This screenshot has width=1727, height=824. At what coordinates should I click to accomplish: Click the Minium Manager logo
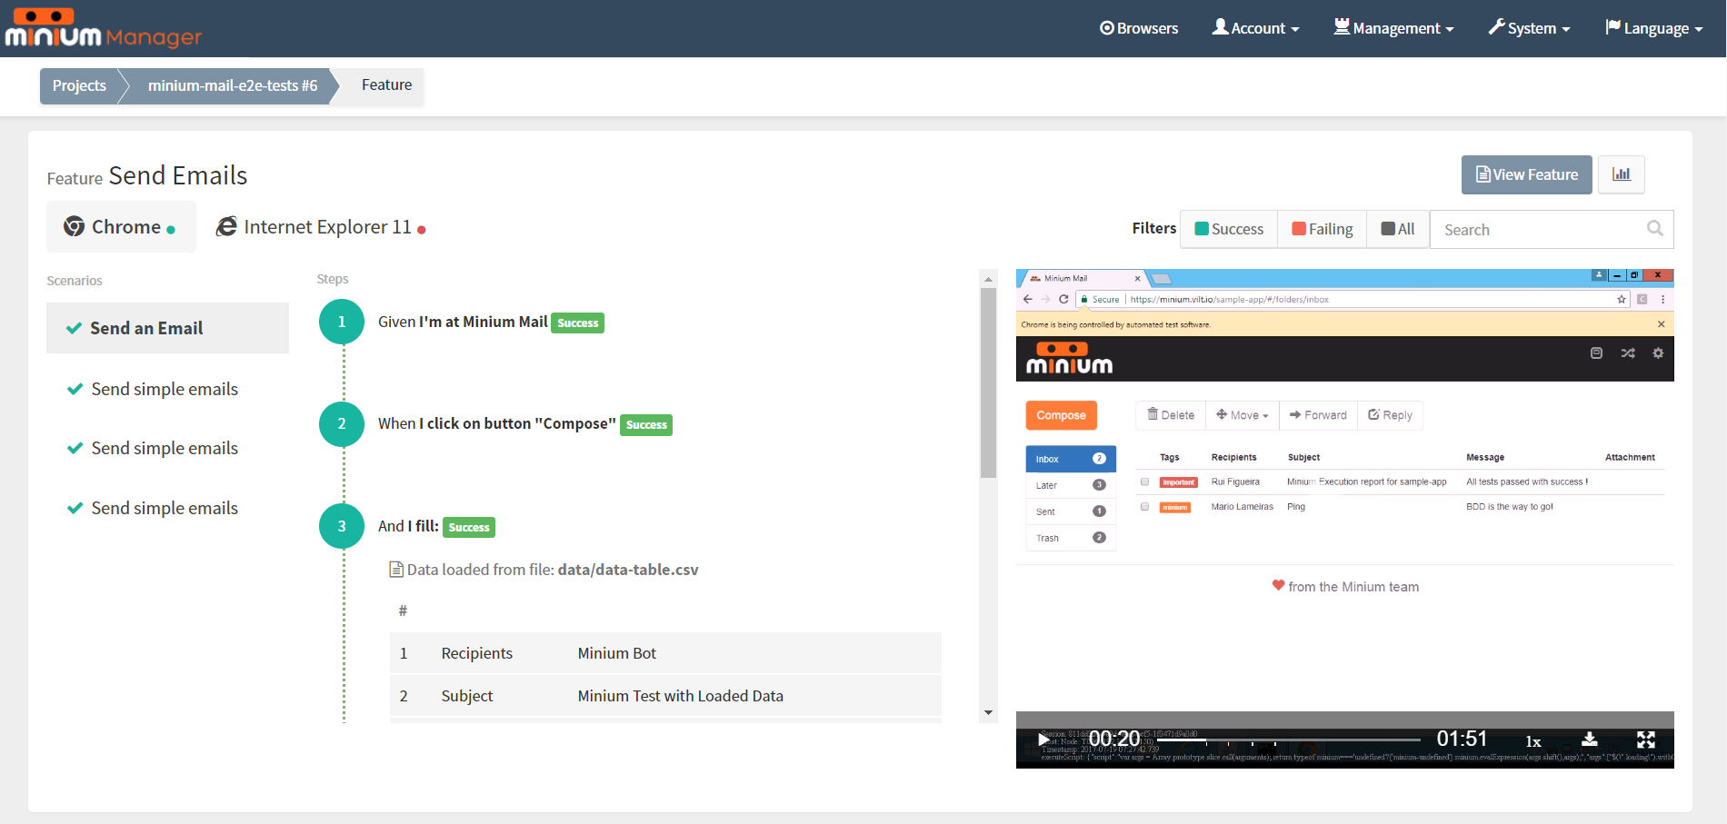[x=104, y=28]
